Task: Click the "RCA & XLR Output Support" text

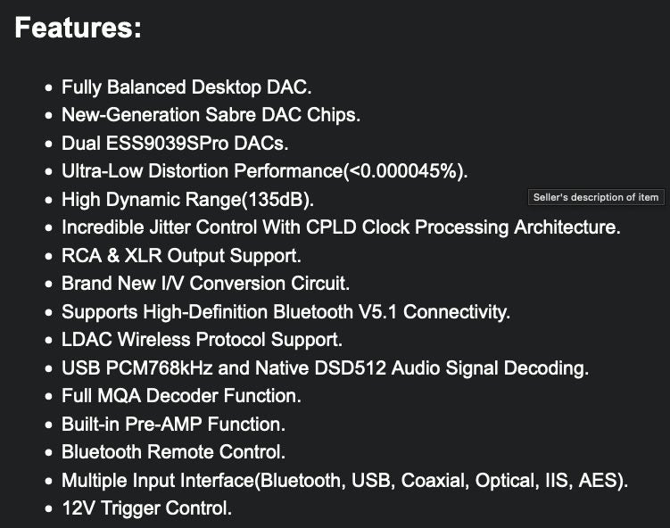Action: coord(181,256)
